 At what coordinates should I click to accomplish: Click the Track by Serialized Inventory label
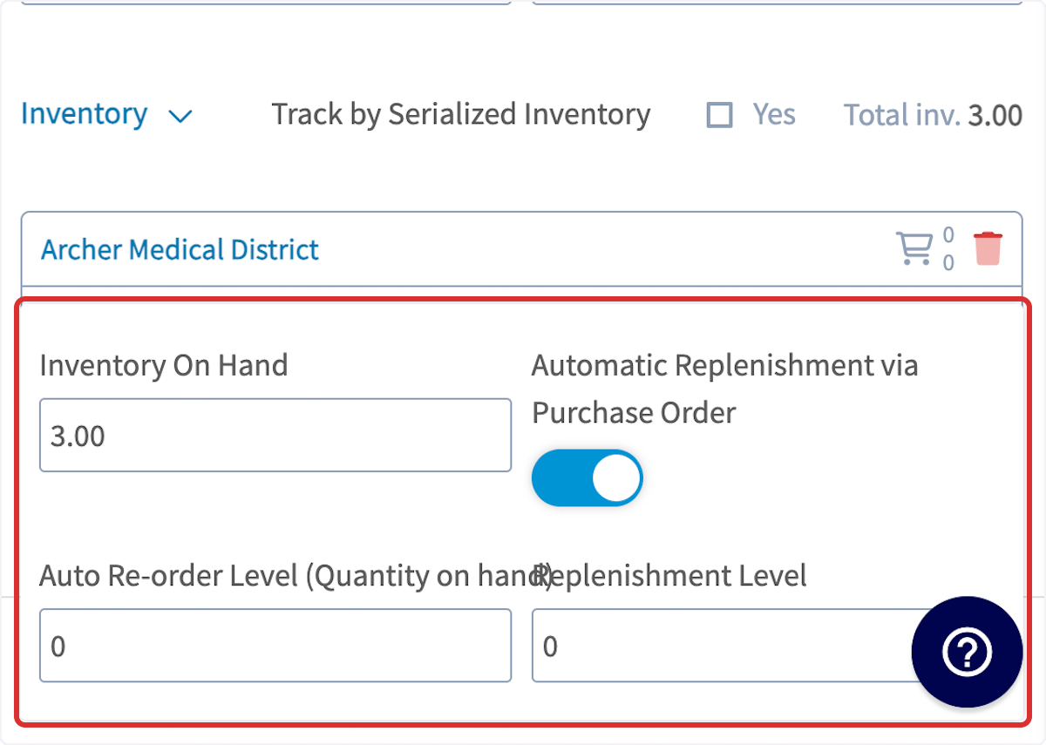461,114
